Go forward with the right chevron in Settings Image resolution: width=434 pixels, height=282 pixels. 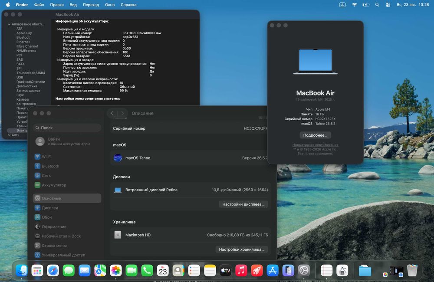point(123,113)
